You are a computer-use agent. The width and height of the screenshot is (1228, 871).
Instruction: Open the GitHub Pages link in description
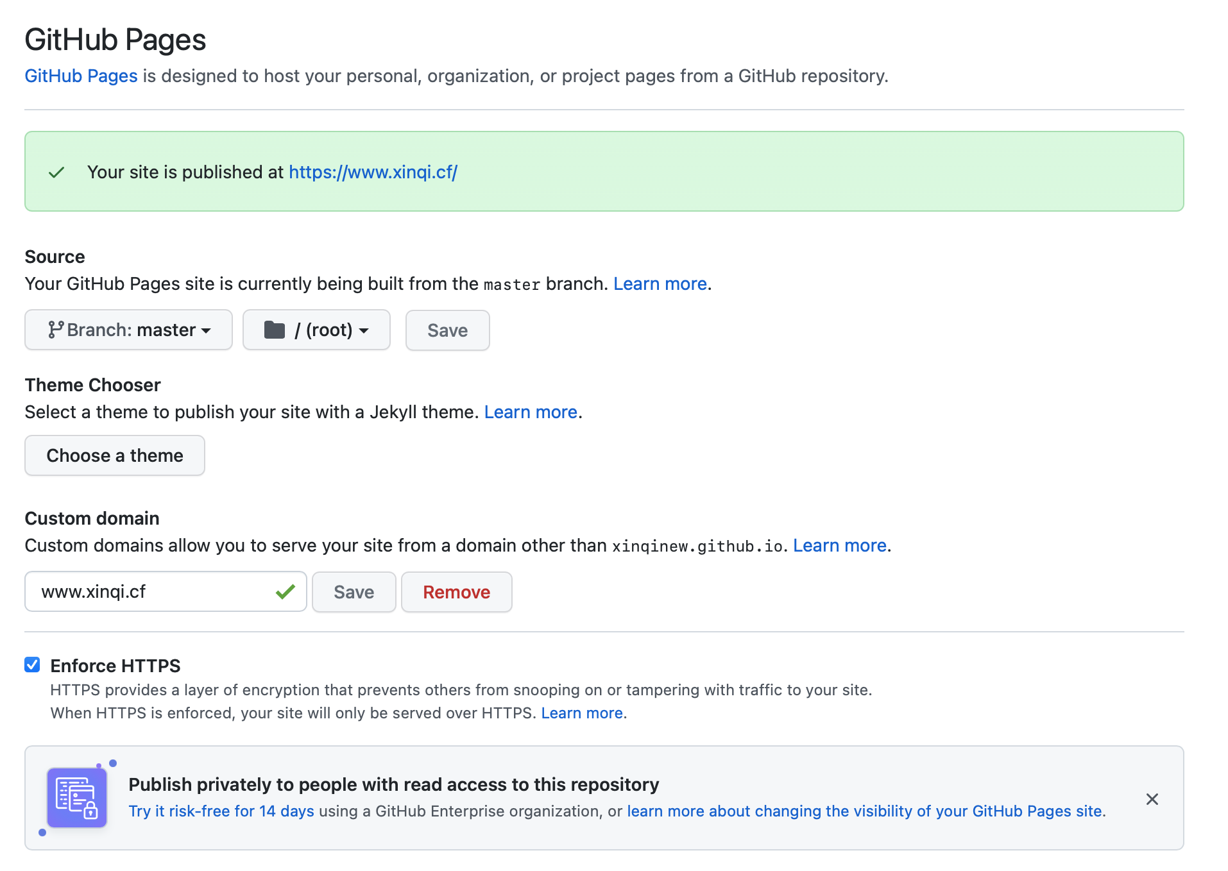81,76
